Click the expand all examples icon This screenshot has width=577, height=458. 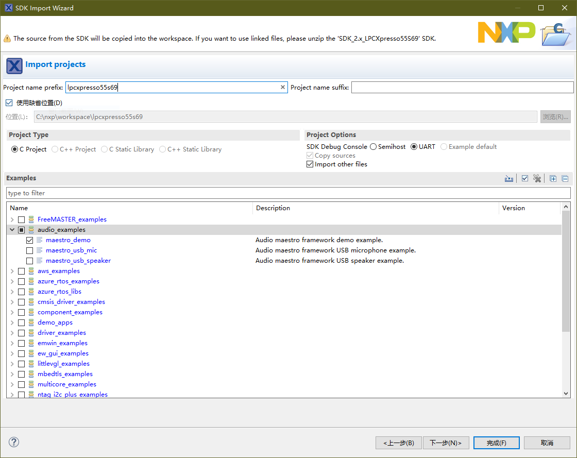[553, 179]
